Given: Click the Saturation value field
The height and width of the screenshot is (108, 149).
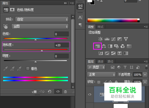Looking at the screenshot, I should coord(62,45).
